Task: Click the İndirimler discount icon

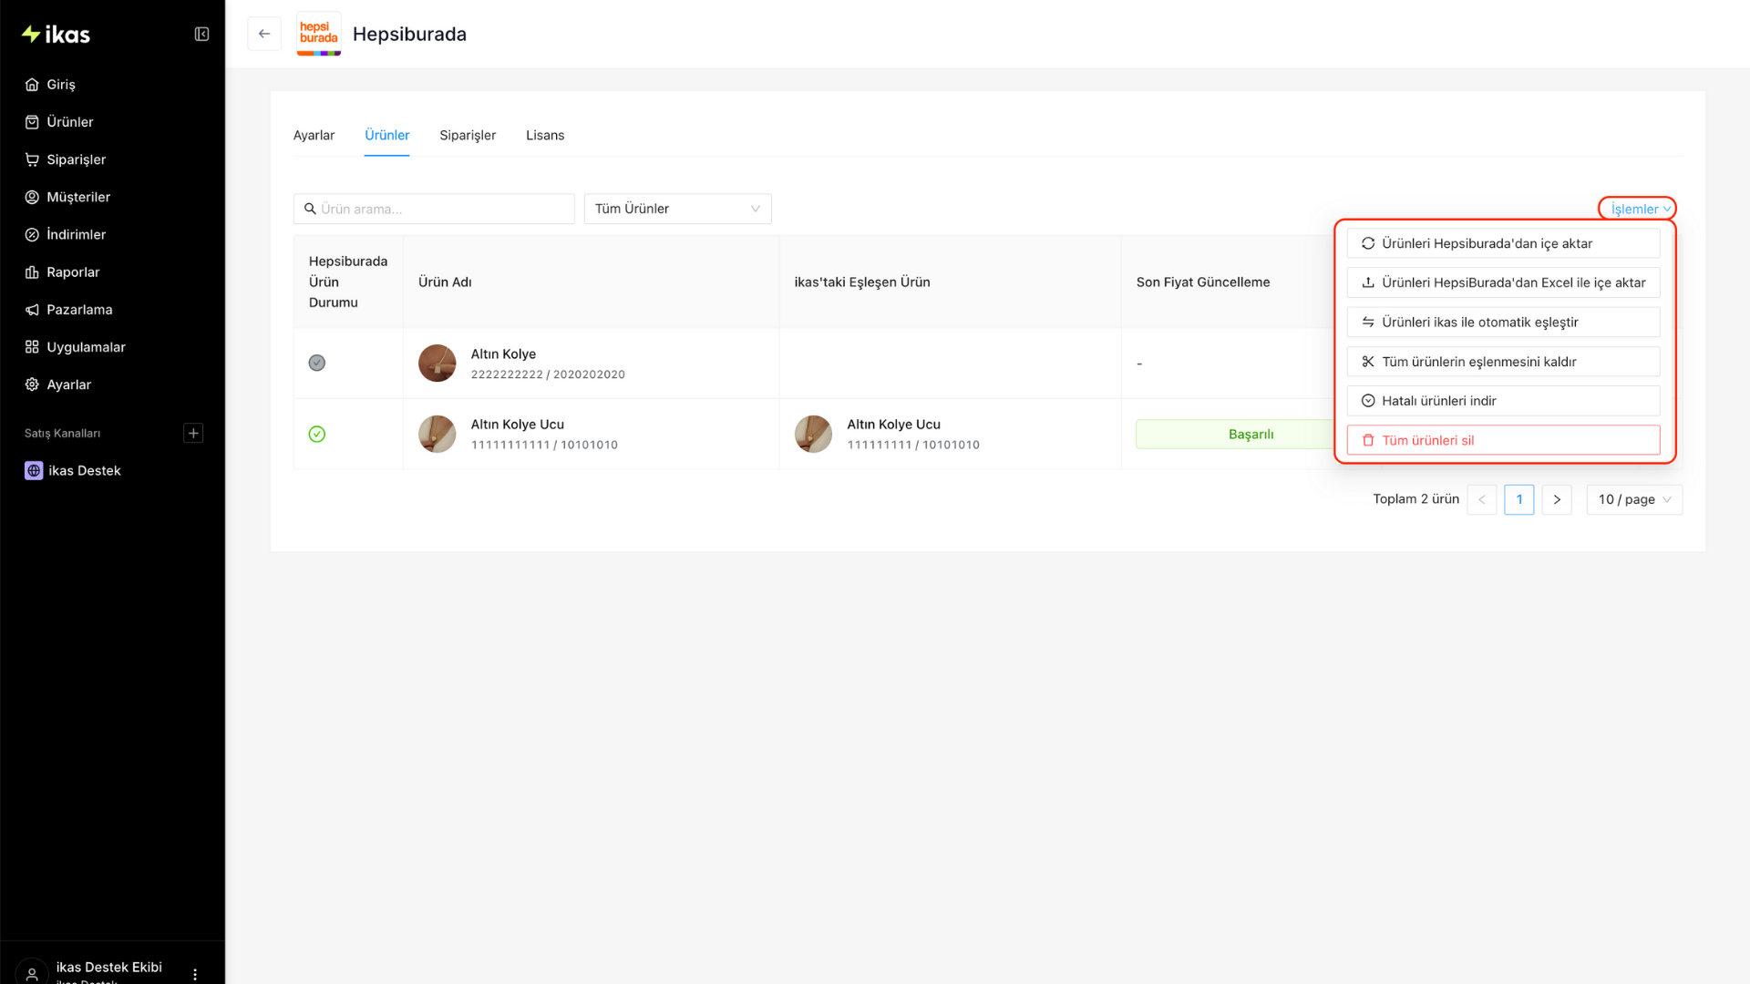Action: pyautogui.click(x=32, y=235)
